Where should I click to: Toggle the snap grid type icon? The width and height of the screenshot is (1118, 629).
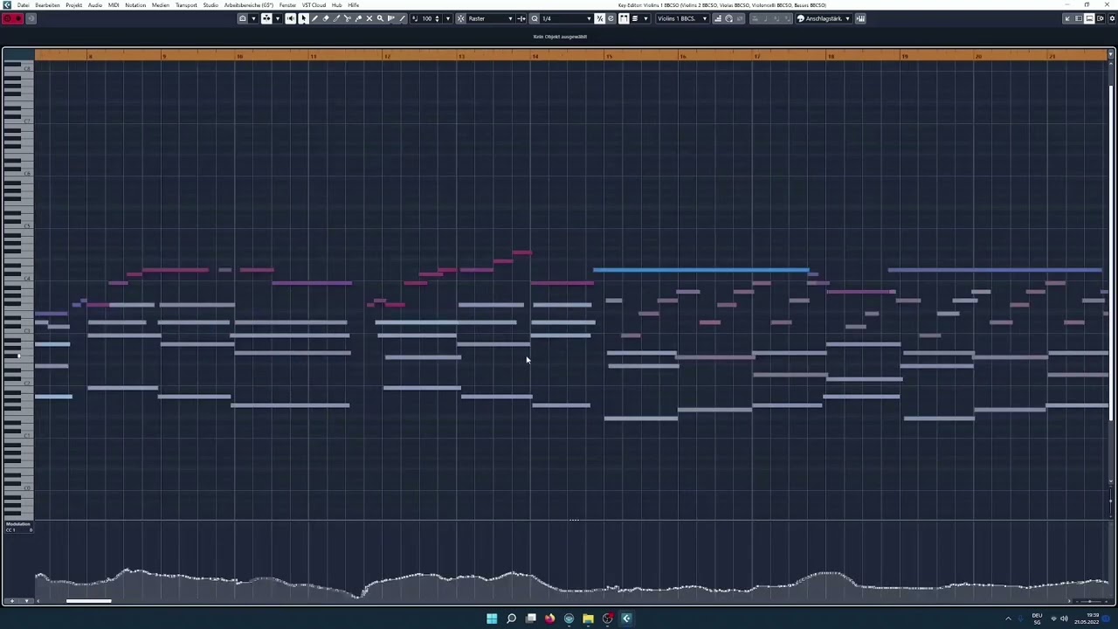click(x=522, y=18)
